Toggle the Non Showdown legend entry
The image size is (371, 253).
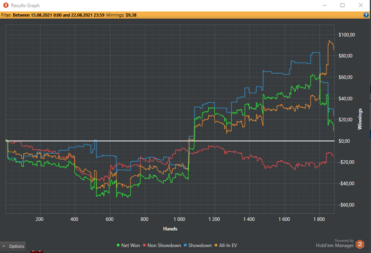point(162,246)
